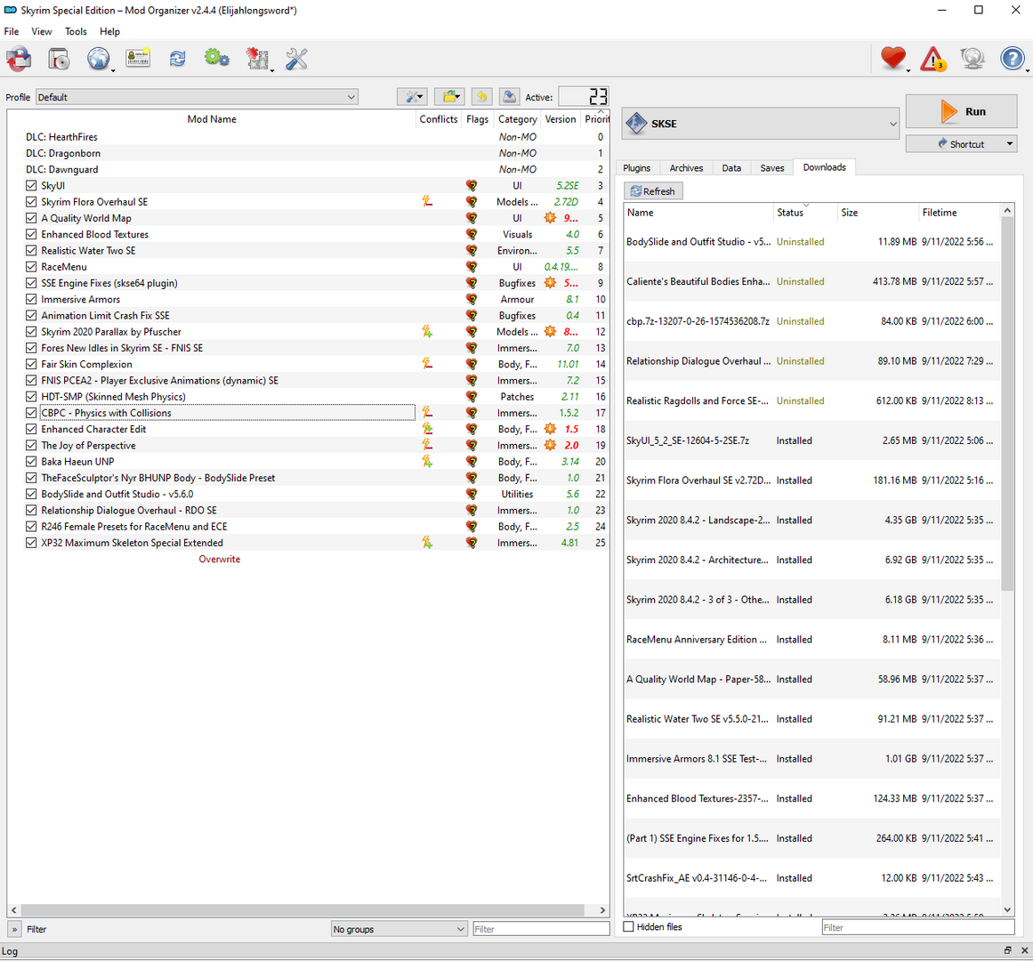1033x961 pixels.
Task: Click the create backup icon
Action: (509, 97)
